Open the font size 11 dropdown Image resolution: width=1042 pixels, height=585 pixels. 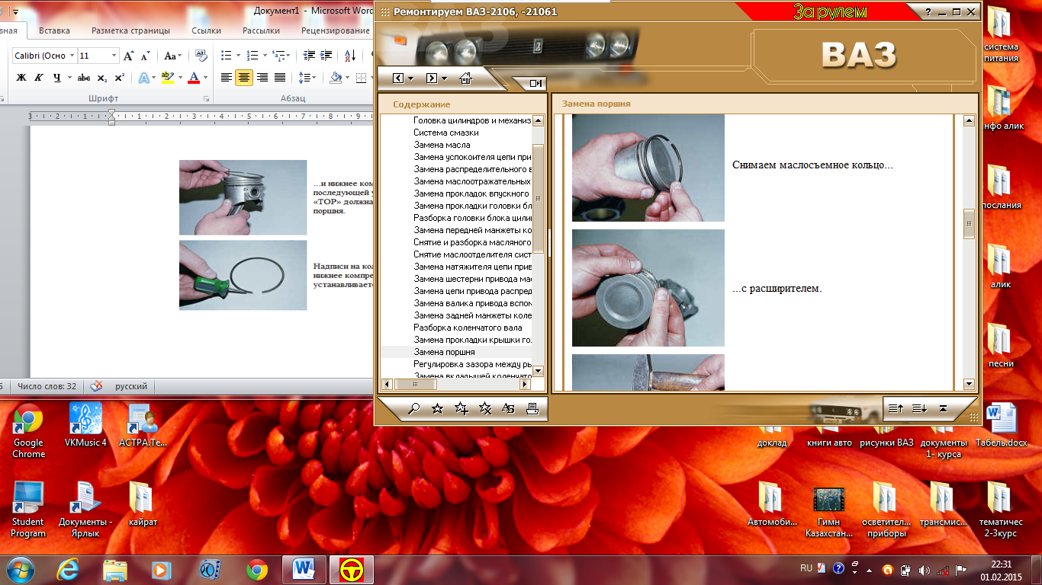[x=114, y=56]
